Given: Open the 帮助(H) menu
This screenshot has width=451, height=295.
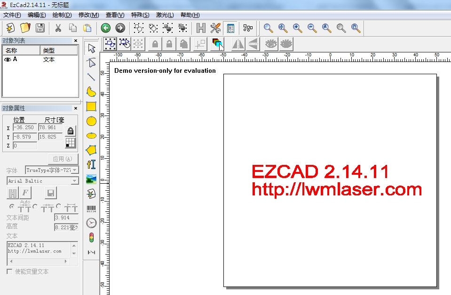Looking at the screenshot, I should (190, 15).
